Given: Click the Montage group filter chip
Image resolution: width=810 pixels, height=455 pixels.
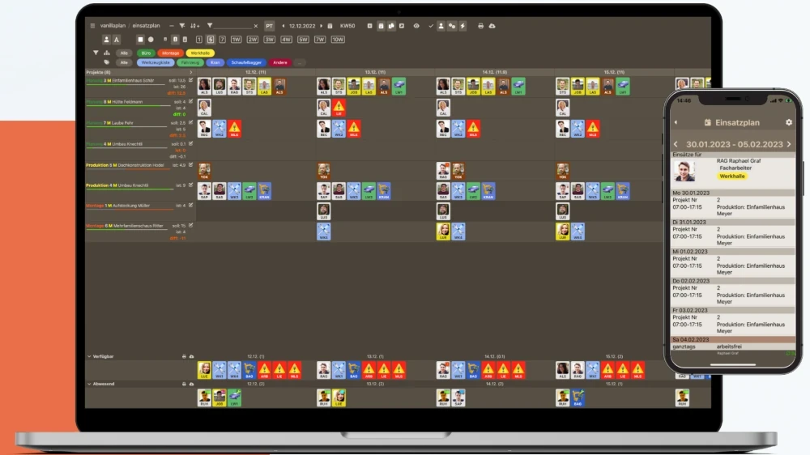Looking at the screenshot, I should pos(170,53).
